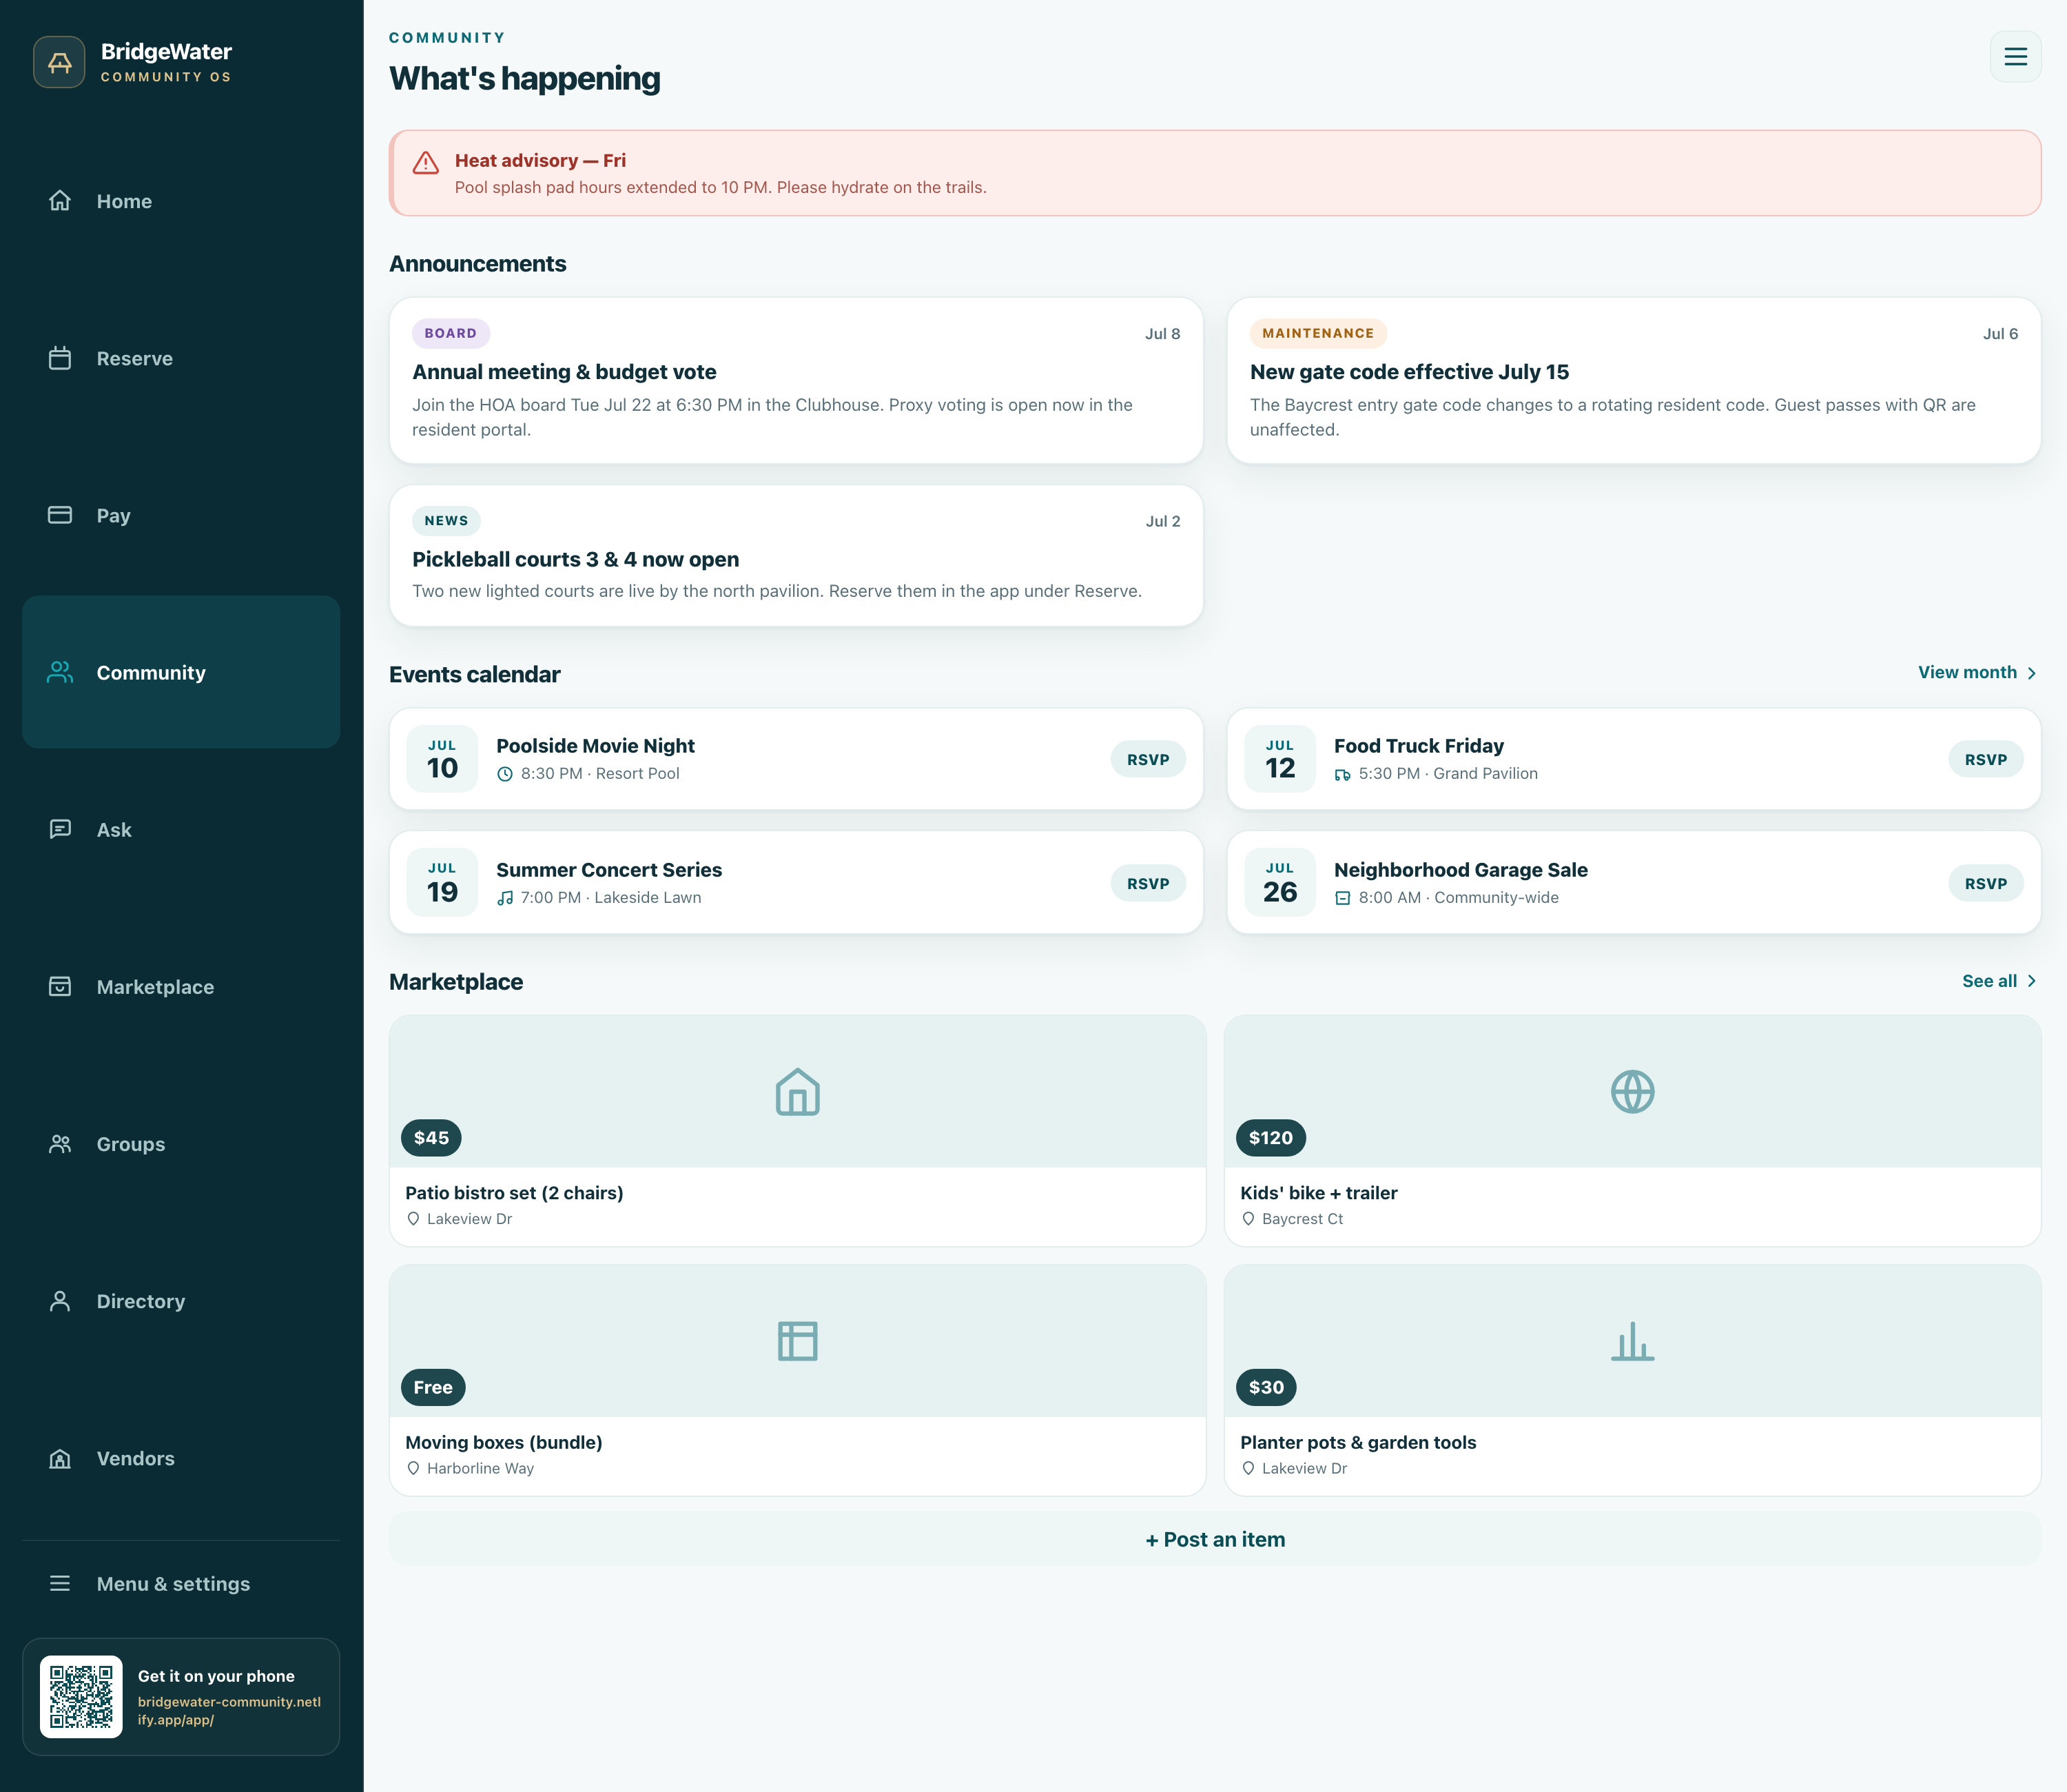Viewport: 2067px width, 1792px height.
Task: Click the Vendors building icon
Action: coord(60,1458)
